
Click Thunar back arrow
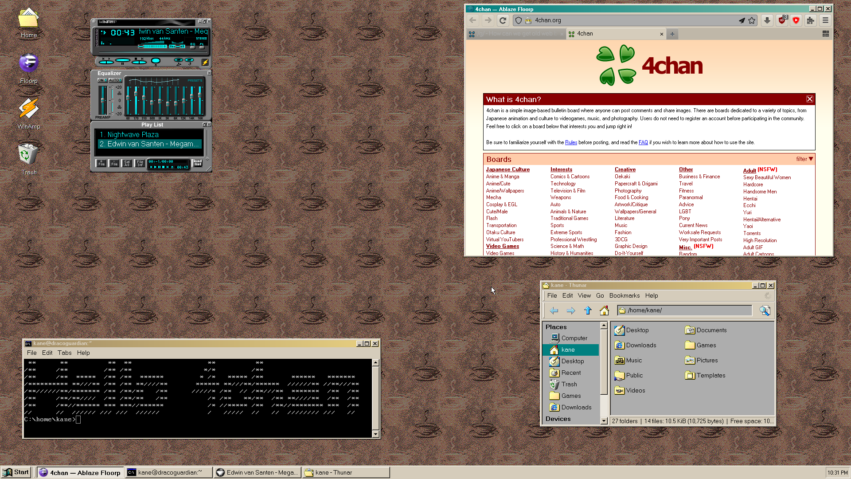[x=554, y=311]
